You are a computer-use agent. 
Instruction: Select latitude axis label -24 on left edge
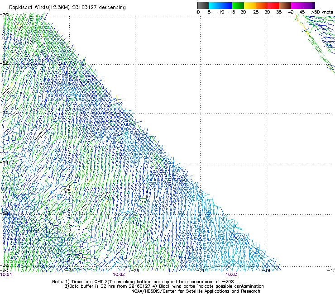(4, 112)
